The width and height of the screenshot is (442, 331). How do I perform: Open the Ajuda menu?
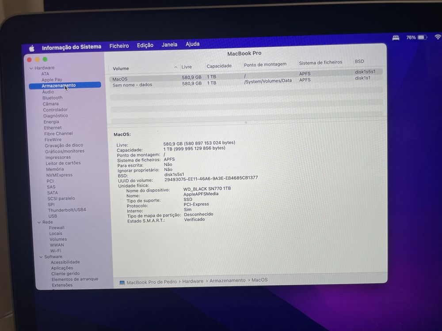[193, 44]
